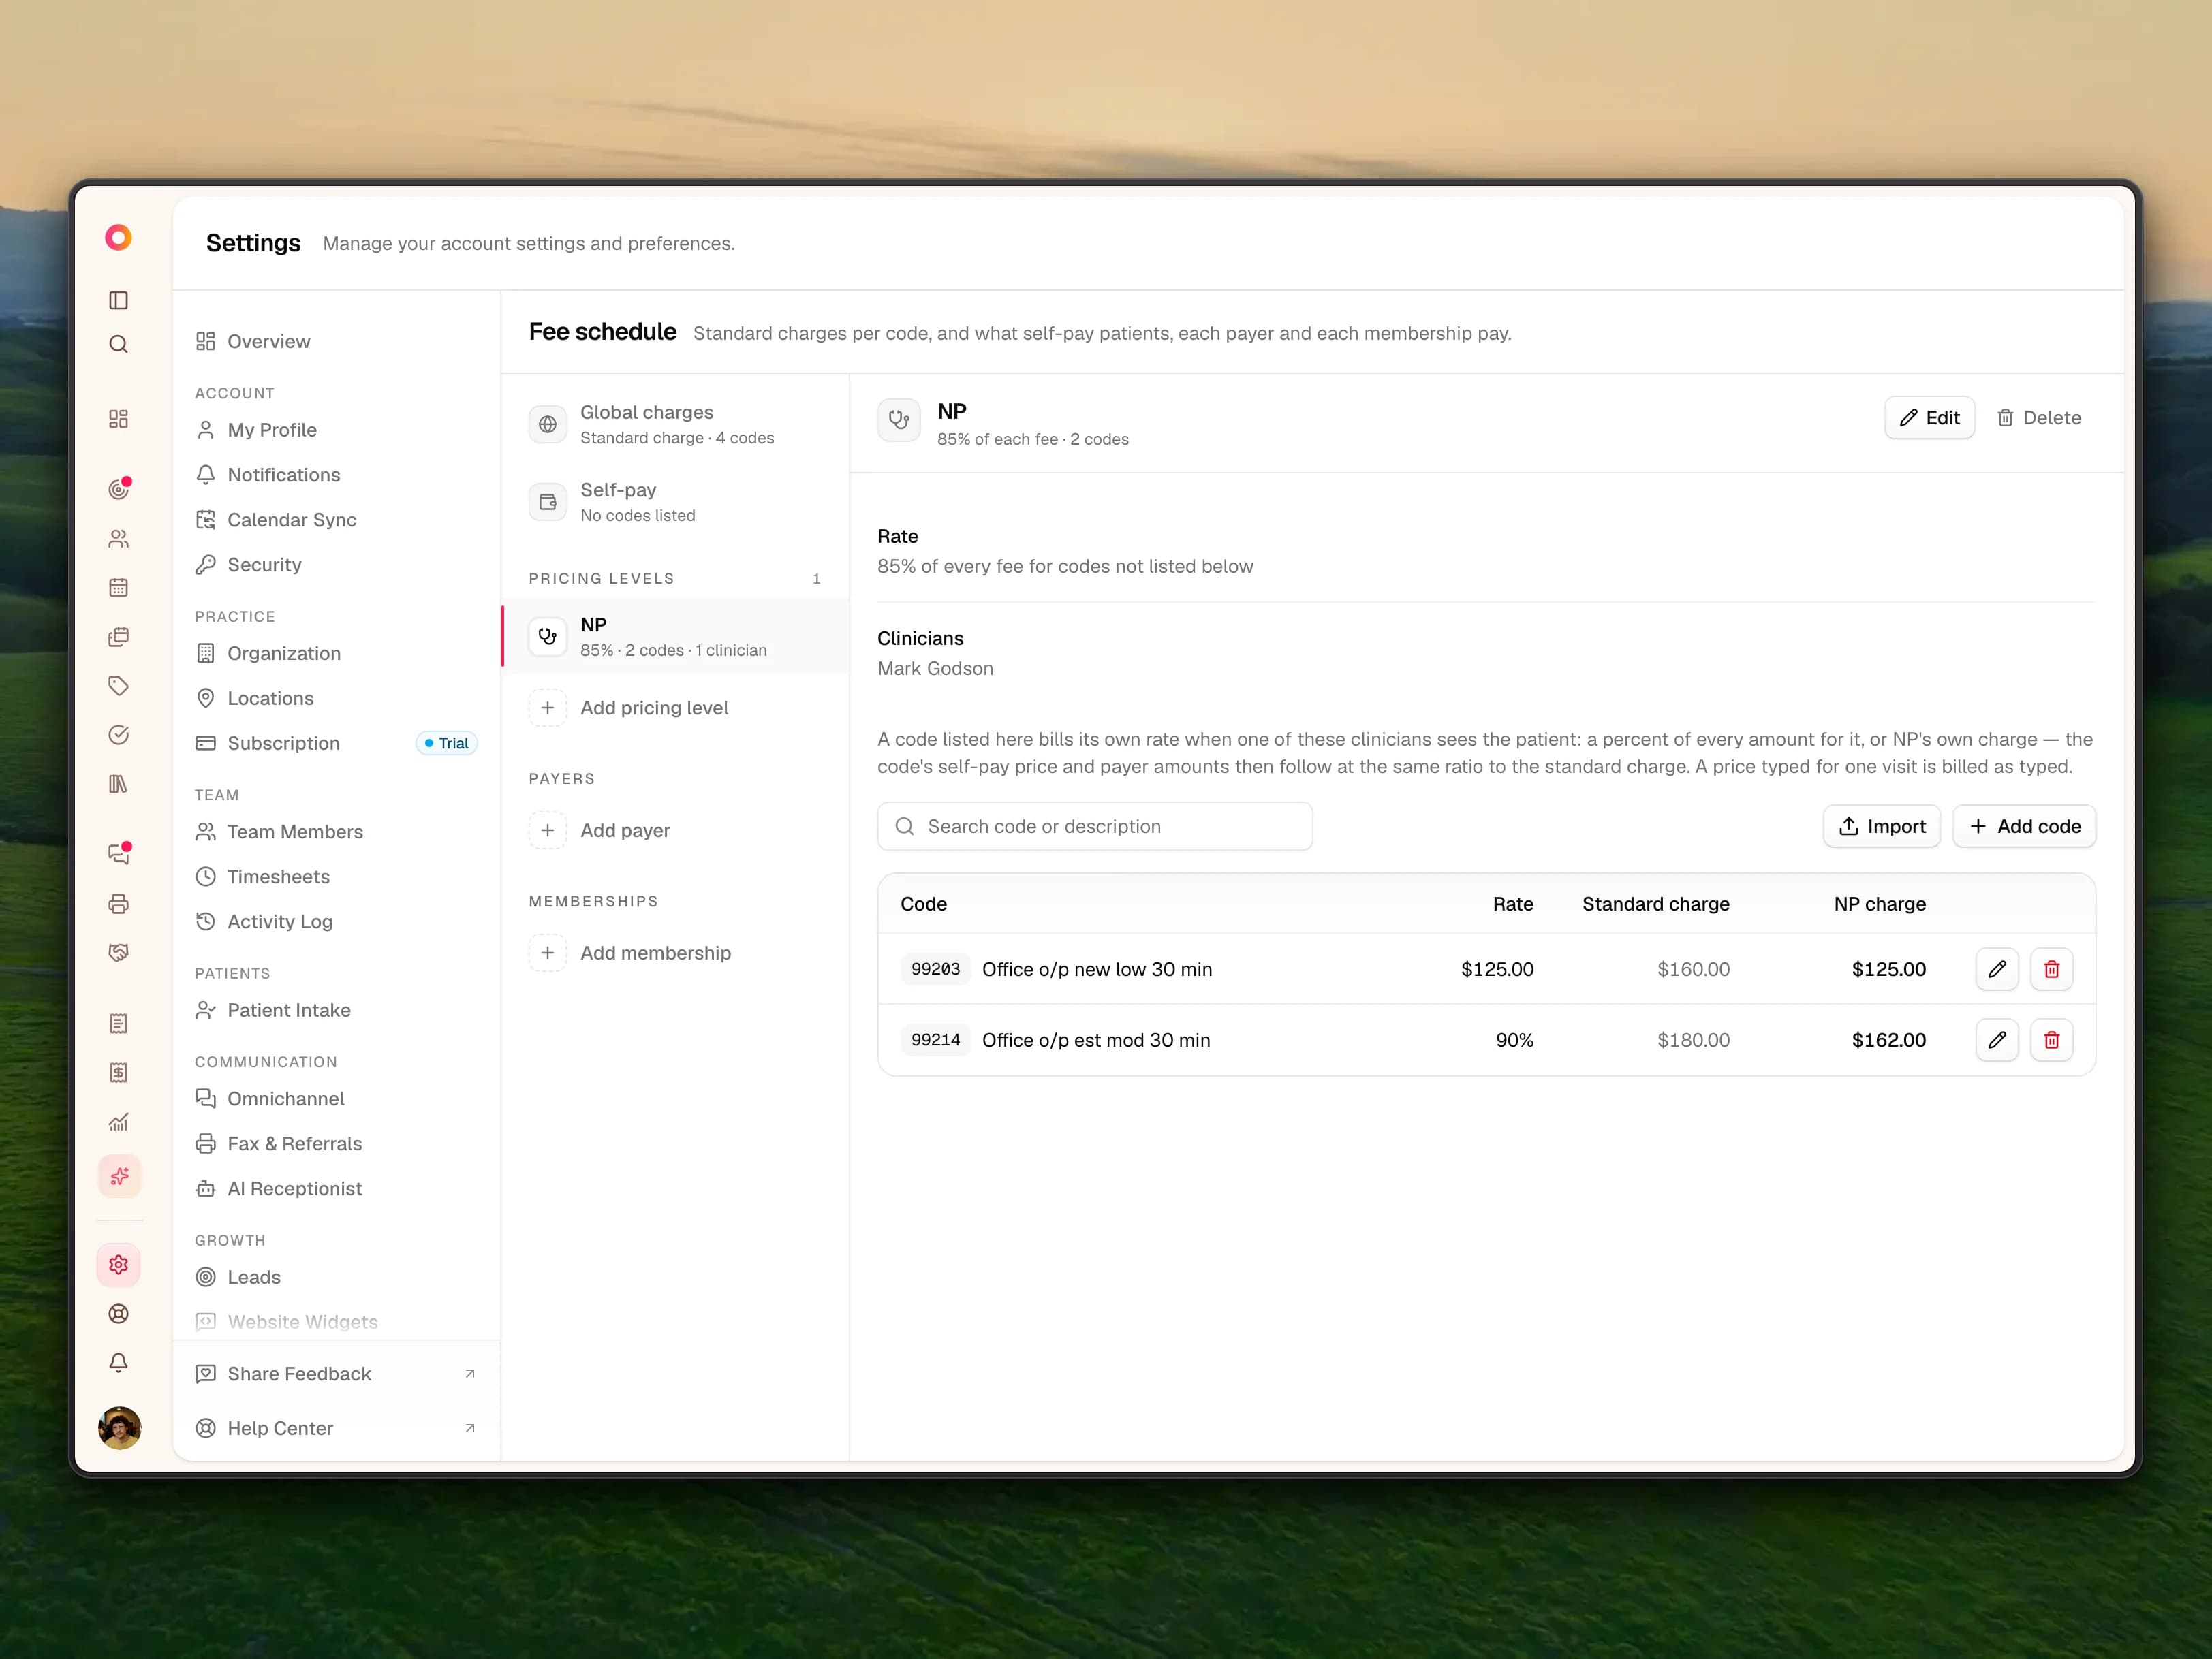The width and height of the screenshot is (2212, 1659).
Task: Edit the 99203 code row
Action: [1996, 969]
